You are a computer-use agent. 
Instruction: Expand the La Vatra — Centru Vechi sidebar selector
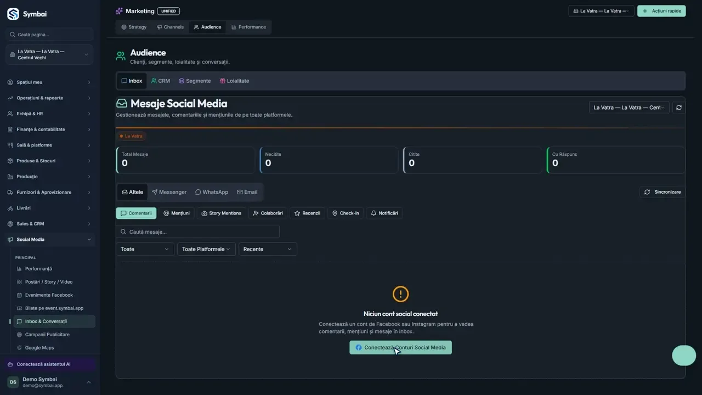click(49, 55)
